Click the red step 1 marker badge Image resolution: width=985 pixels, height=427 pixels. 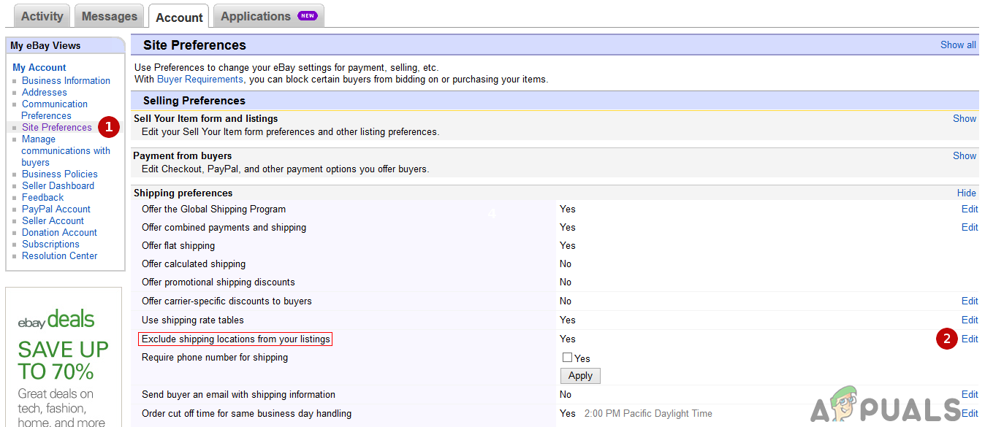pyautogui.click(x=109, y=127)
